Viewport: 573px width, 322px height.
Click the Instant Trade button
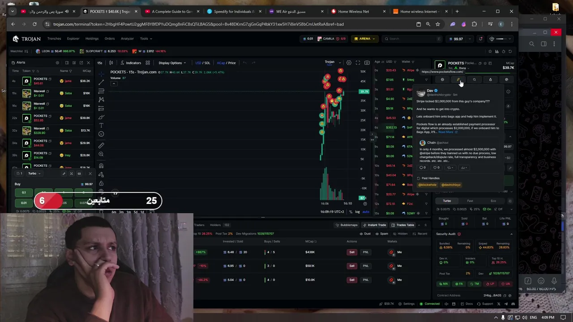[375, 225]
